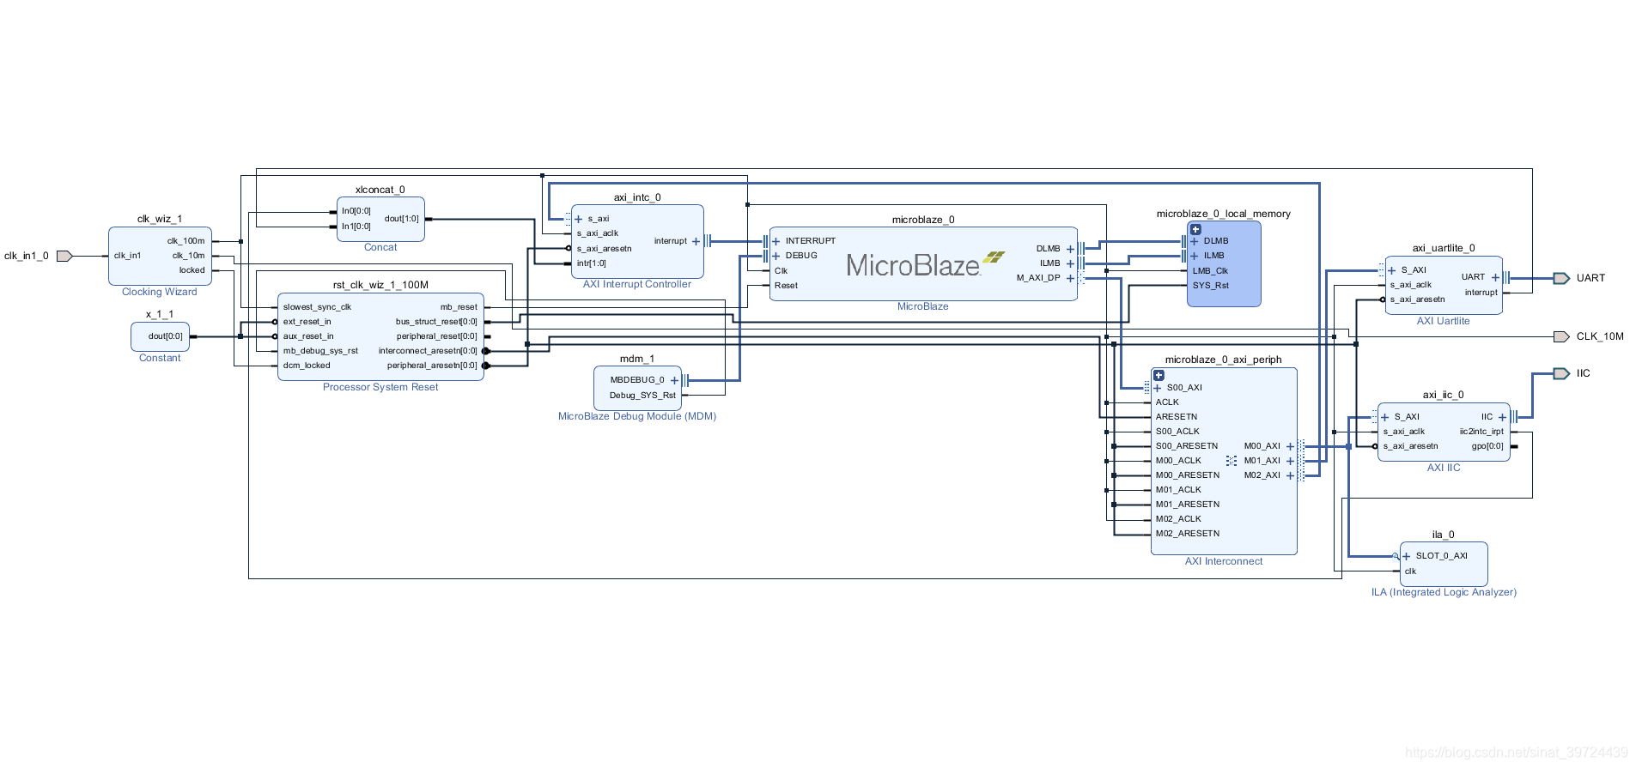Click the gpo[0:0] pin on axi_iic_0

(1487, 446)
